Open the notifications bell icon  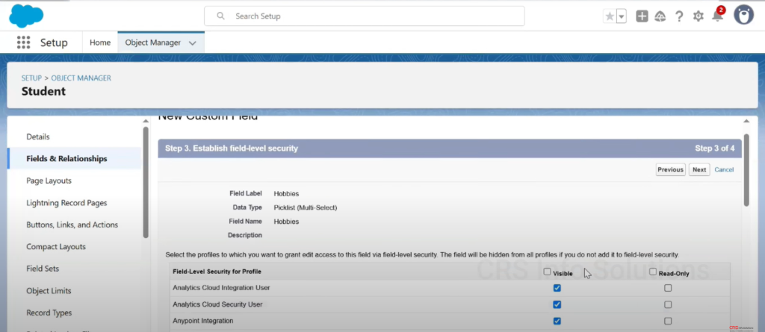[717, 16]
